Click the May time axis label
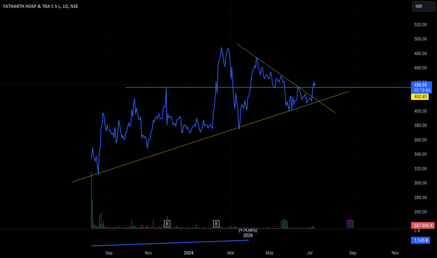The image size is (437, 258). click(269, 253)
